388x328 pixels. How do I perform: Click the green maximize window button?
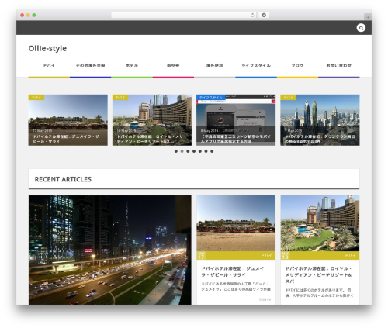click(34, 15)
